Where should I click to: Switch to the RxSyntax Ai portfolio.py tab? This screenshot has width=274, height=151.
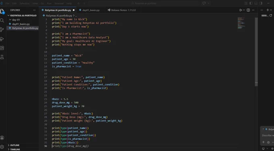pyautogui.click(x=58, y=10)
